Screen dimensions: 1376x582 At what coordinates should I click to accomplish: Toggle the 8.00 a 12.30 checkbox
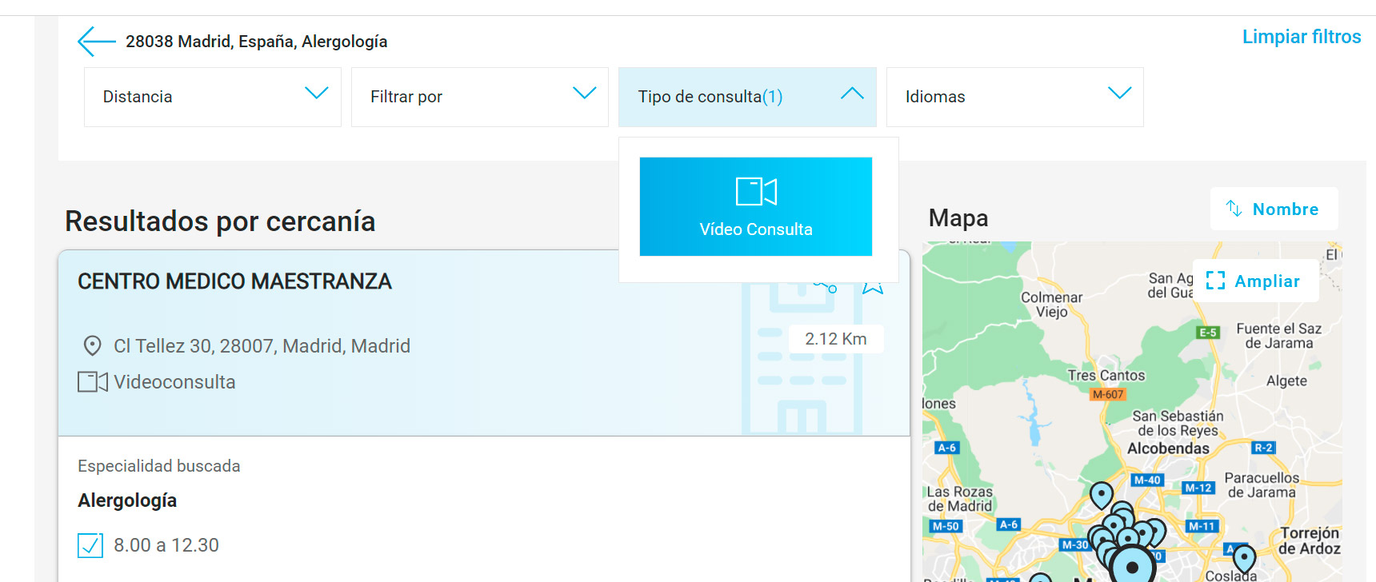[x=90, y=545]
